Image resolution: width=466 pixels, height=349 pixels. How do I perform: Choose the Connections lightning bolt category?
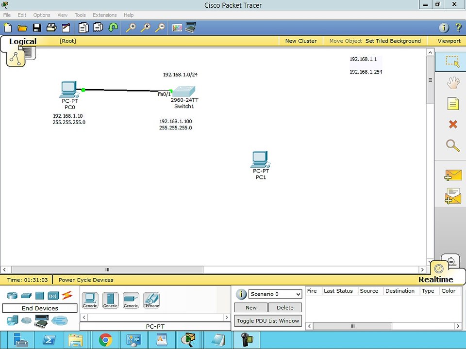[x=67, y=295]
